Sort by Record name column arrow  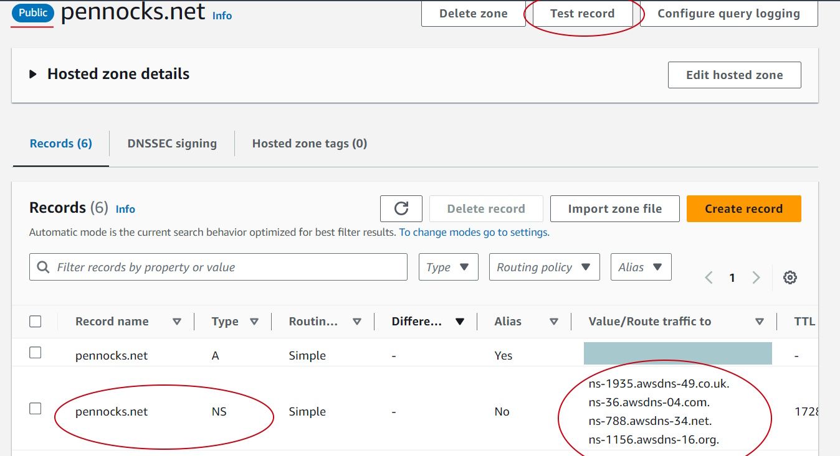click(177, 322)
